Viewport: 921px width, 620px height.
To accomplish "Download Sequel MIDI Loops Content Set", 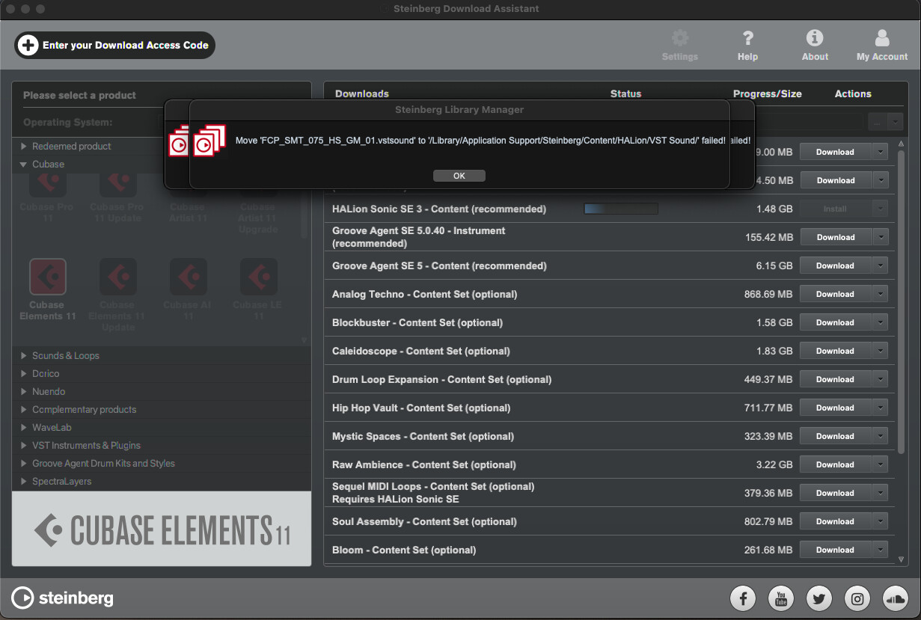I will coord(836,493).
